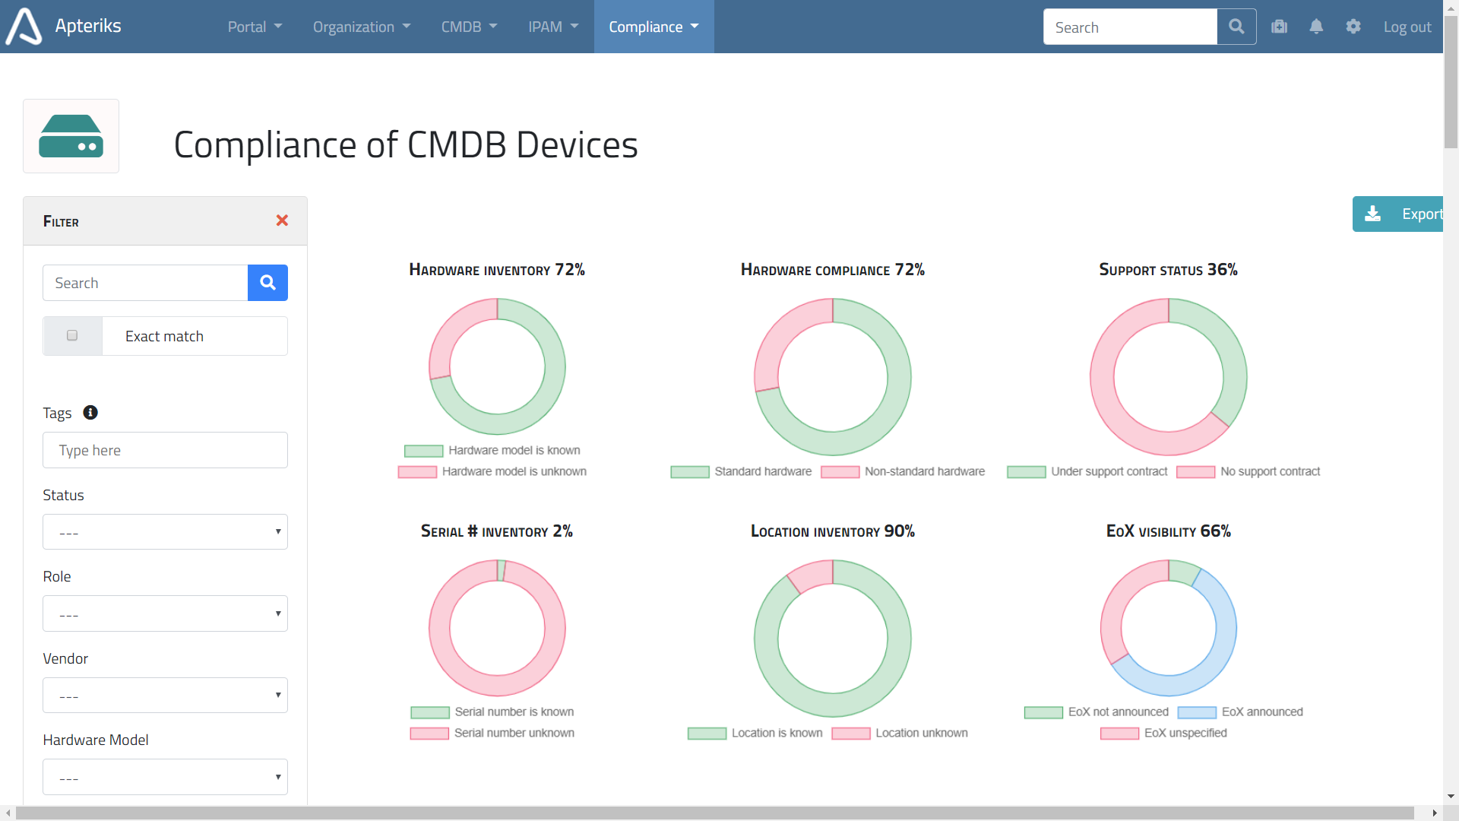Open settings gear icon
This screenshot has width=1459, height=821.
pos(1353,27)
